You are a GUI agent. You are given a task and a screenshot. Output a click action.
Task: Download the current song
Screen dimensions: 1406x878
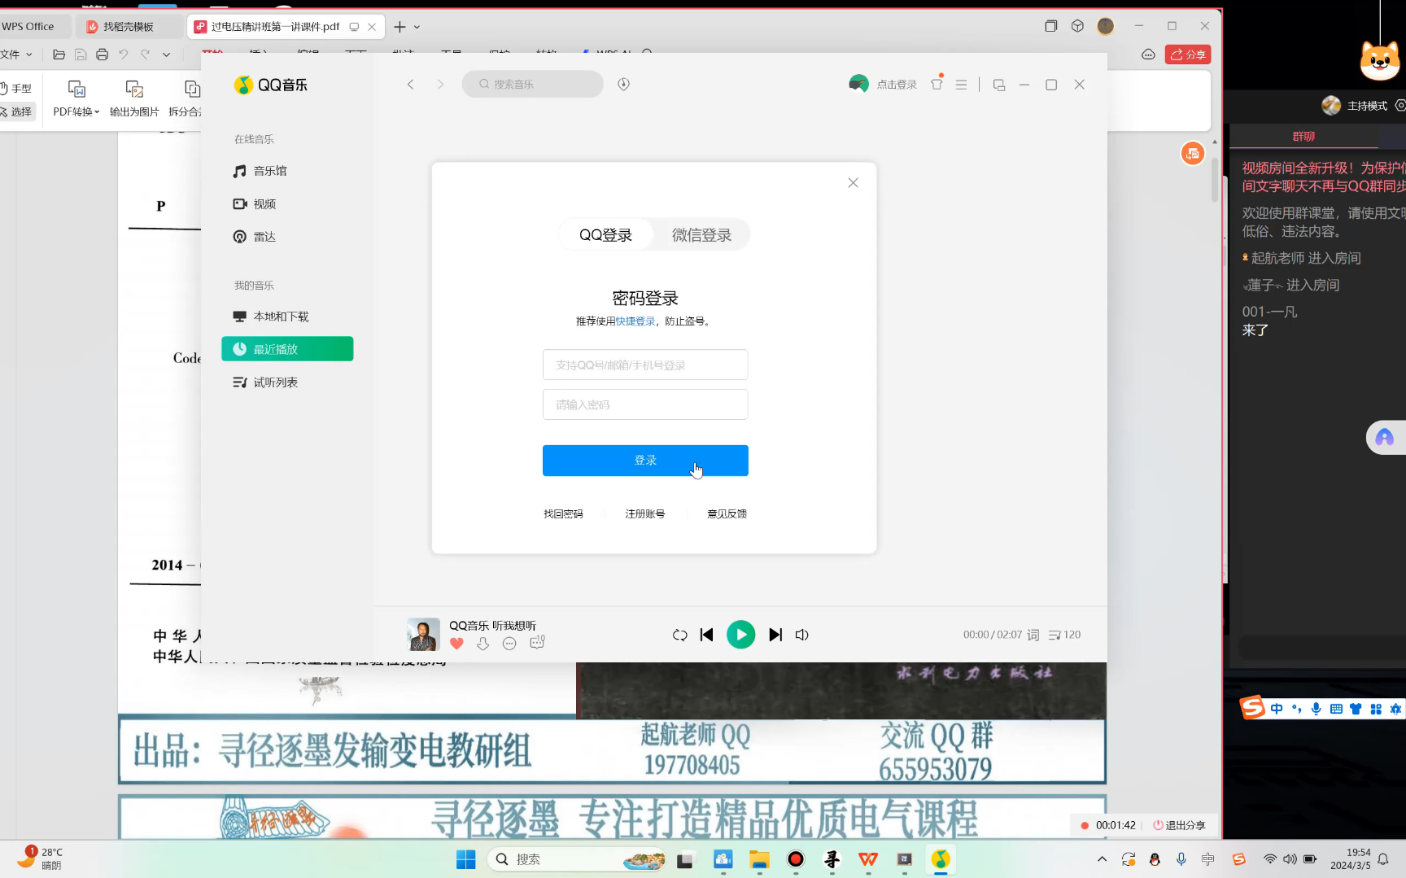tap(482, 644)
